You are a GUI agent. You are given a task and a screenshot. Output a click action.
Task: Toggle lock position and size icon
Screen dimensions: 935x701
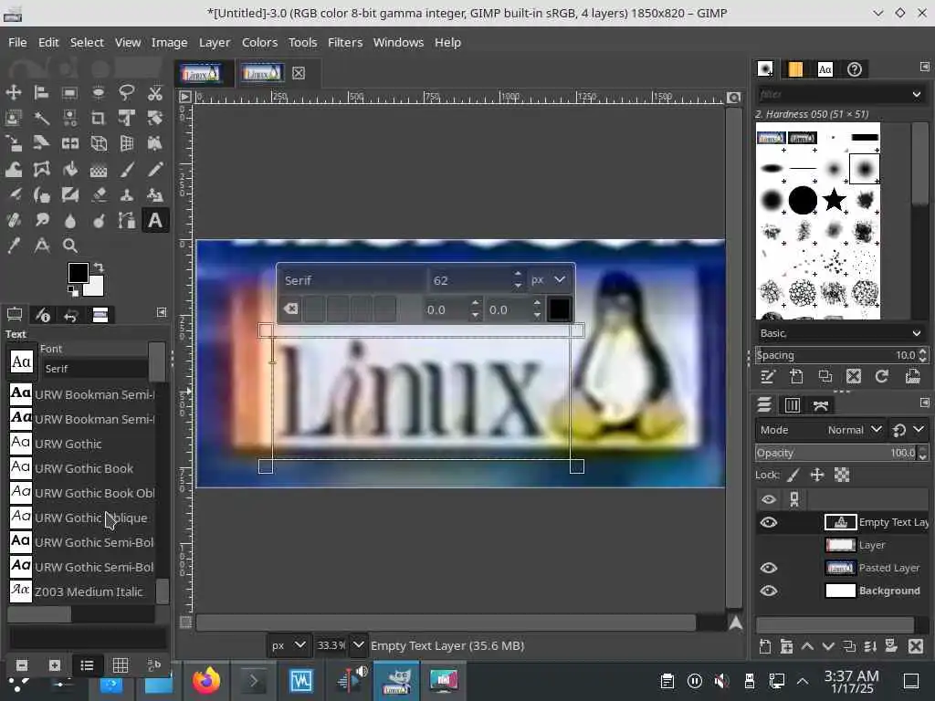(x=817, y=475)
